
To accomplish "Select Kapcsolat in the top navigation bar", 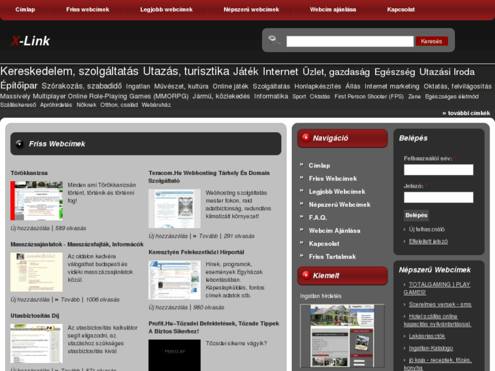I will pos(400,10).
